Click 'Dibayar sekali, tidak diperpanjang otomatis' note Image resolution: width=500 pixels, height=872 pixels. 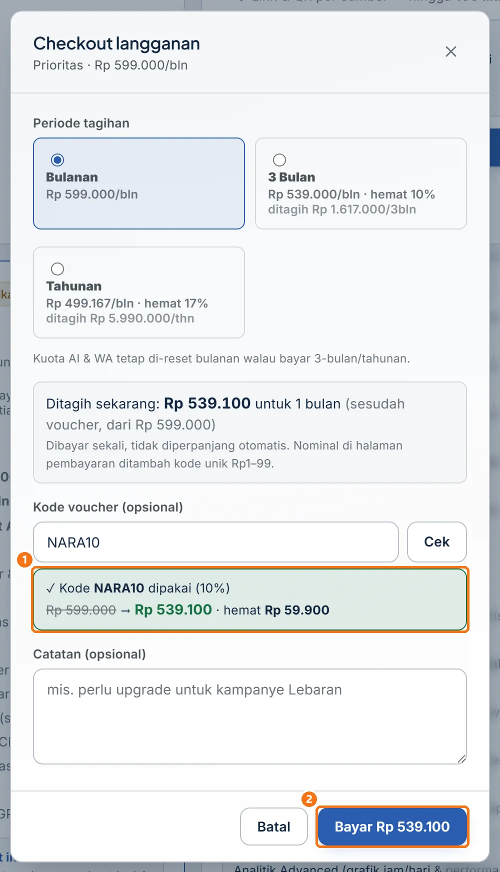224,454
